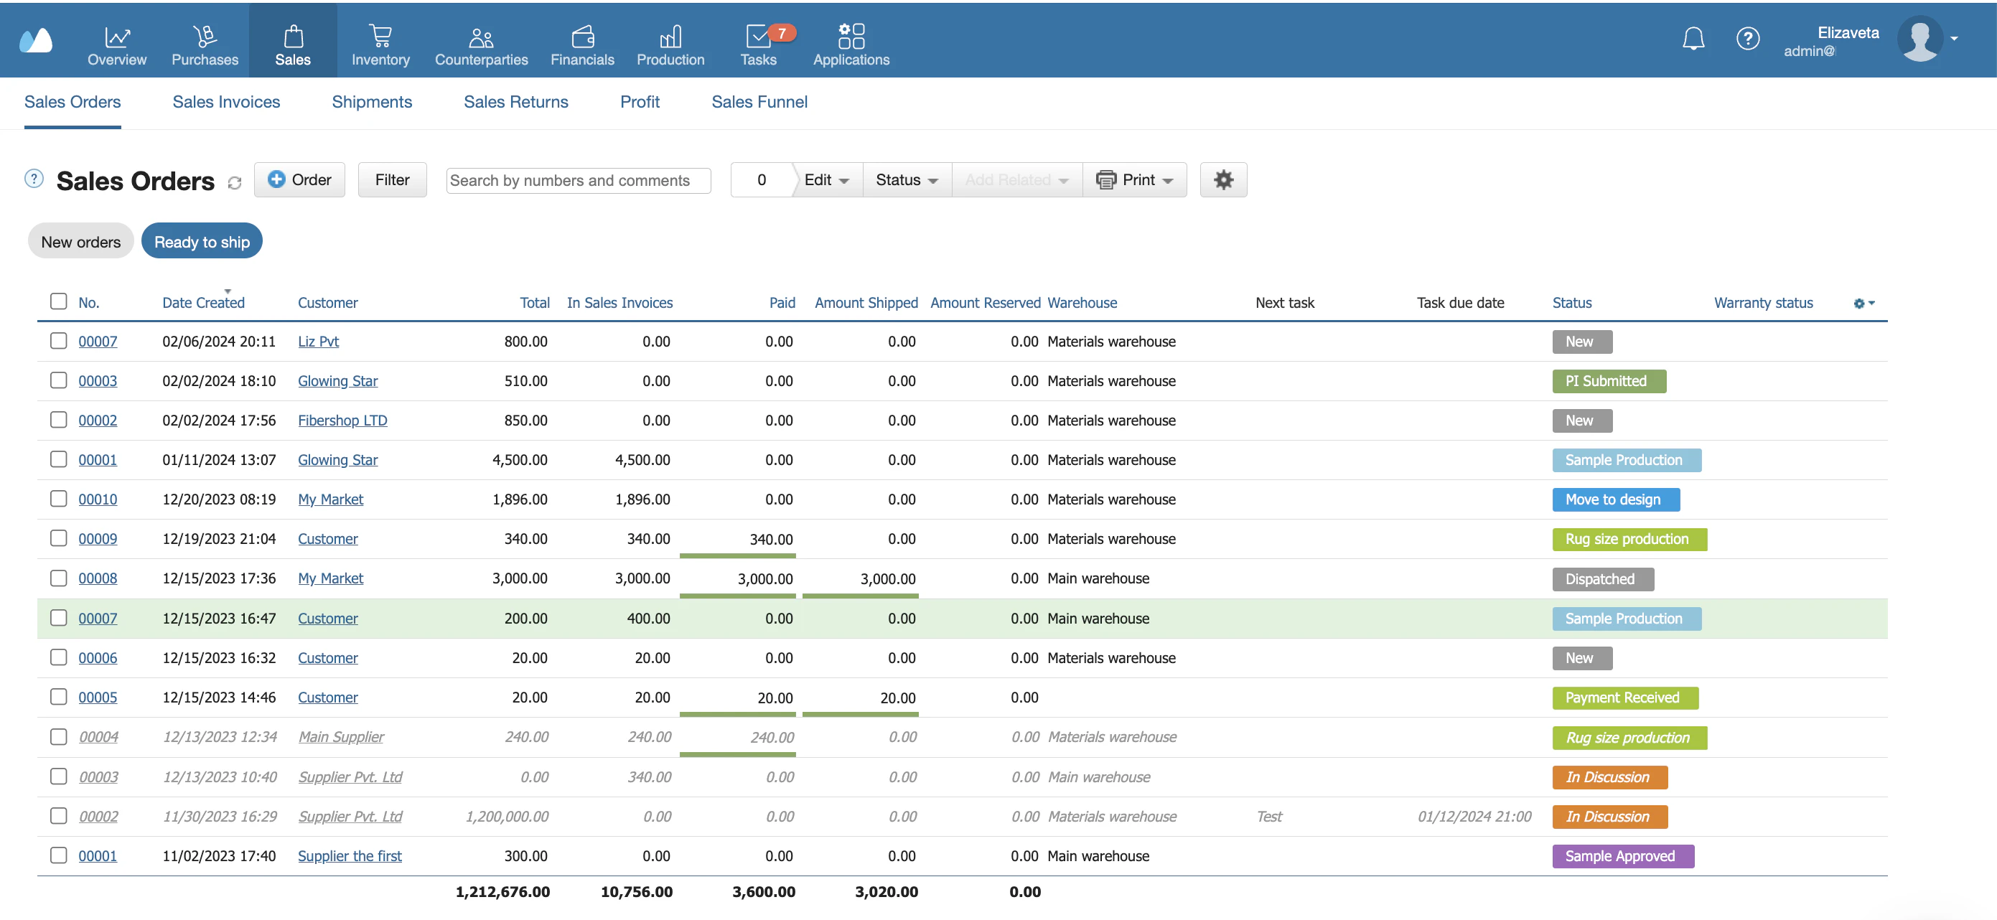1997x920 pixels.
Task: Open settings gear button in toolbar
Action: pyautogui.click(x=1222, y=180)
